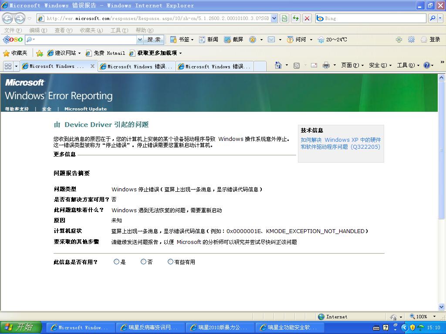Click the Soso logo in toolbar
Image resolution: width=446 pixels, height=334 pixels.
tap(13, 40)
